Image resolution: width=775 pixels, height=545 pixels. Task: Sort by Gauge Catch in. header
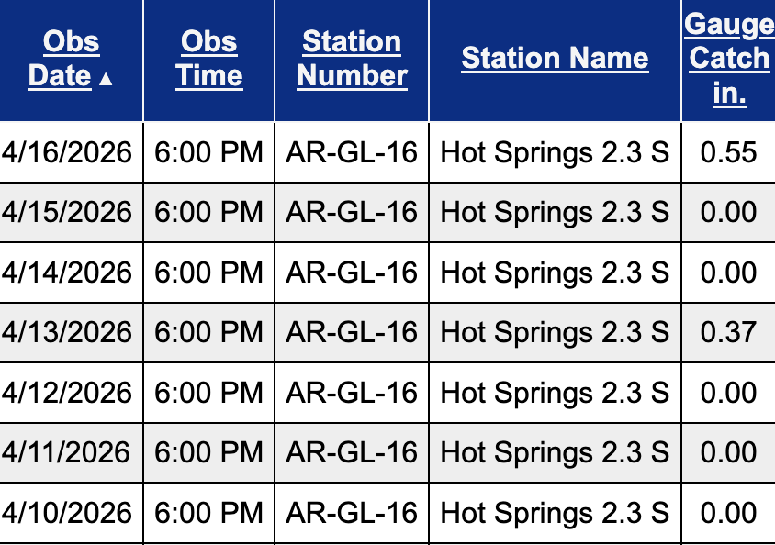click(x=729, y=59)
